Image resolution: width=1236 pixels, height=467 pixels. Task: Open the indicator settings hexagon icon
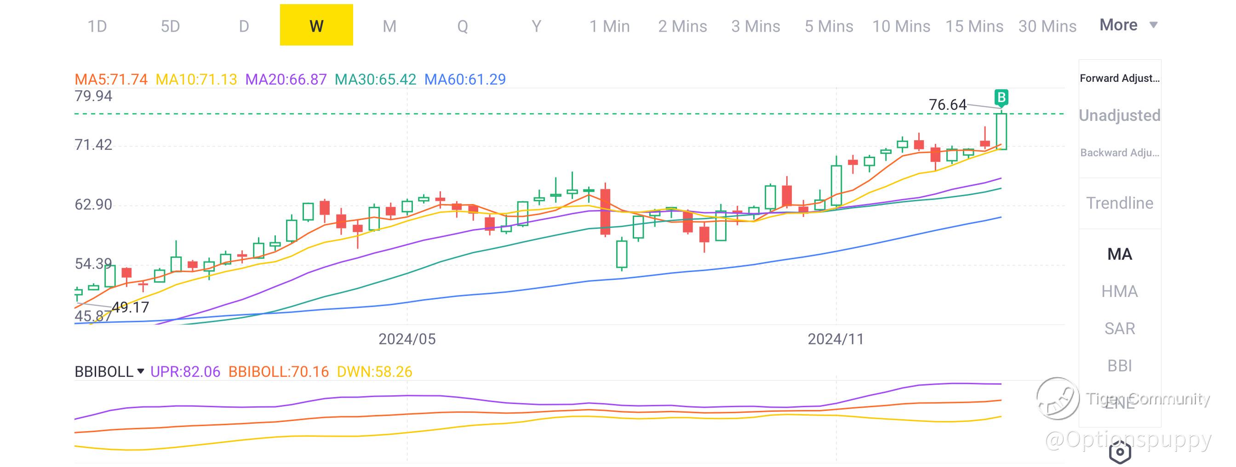tap(1120, 452)
